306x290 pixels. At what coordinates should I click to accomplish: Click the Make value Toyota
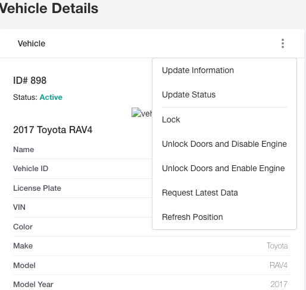tap(277, 246)
